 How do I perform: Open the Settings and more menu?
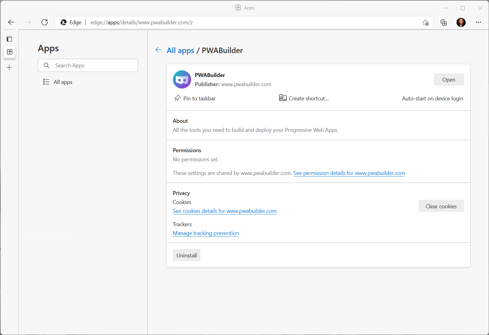pyautogui.click(x=479, y=22)
